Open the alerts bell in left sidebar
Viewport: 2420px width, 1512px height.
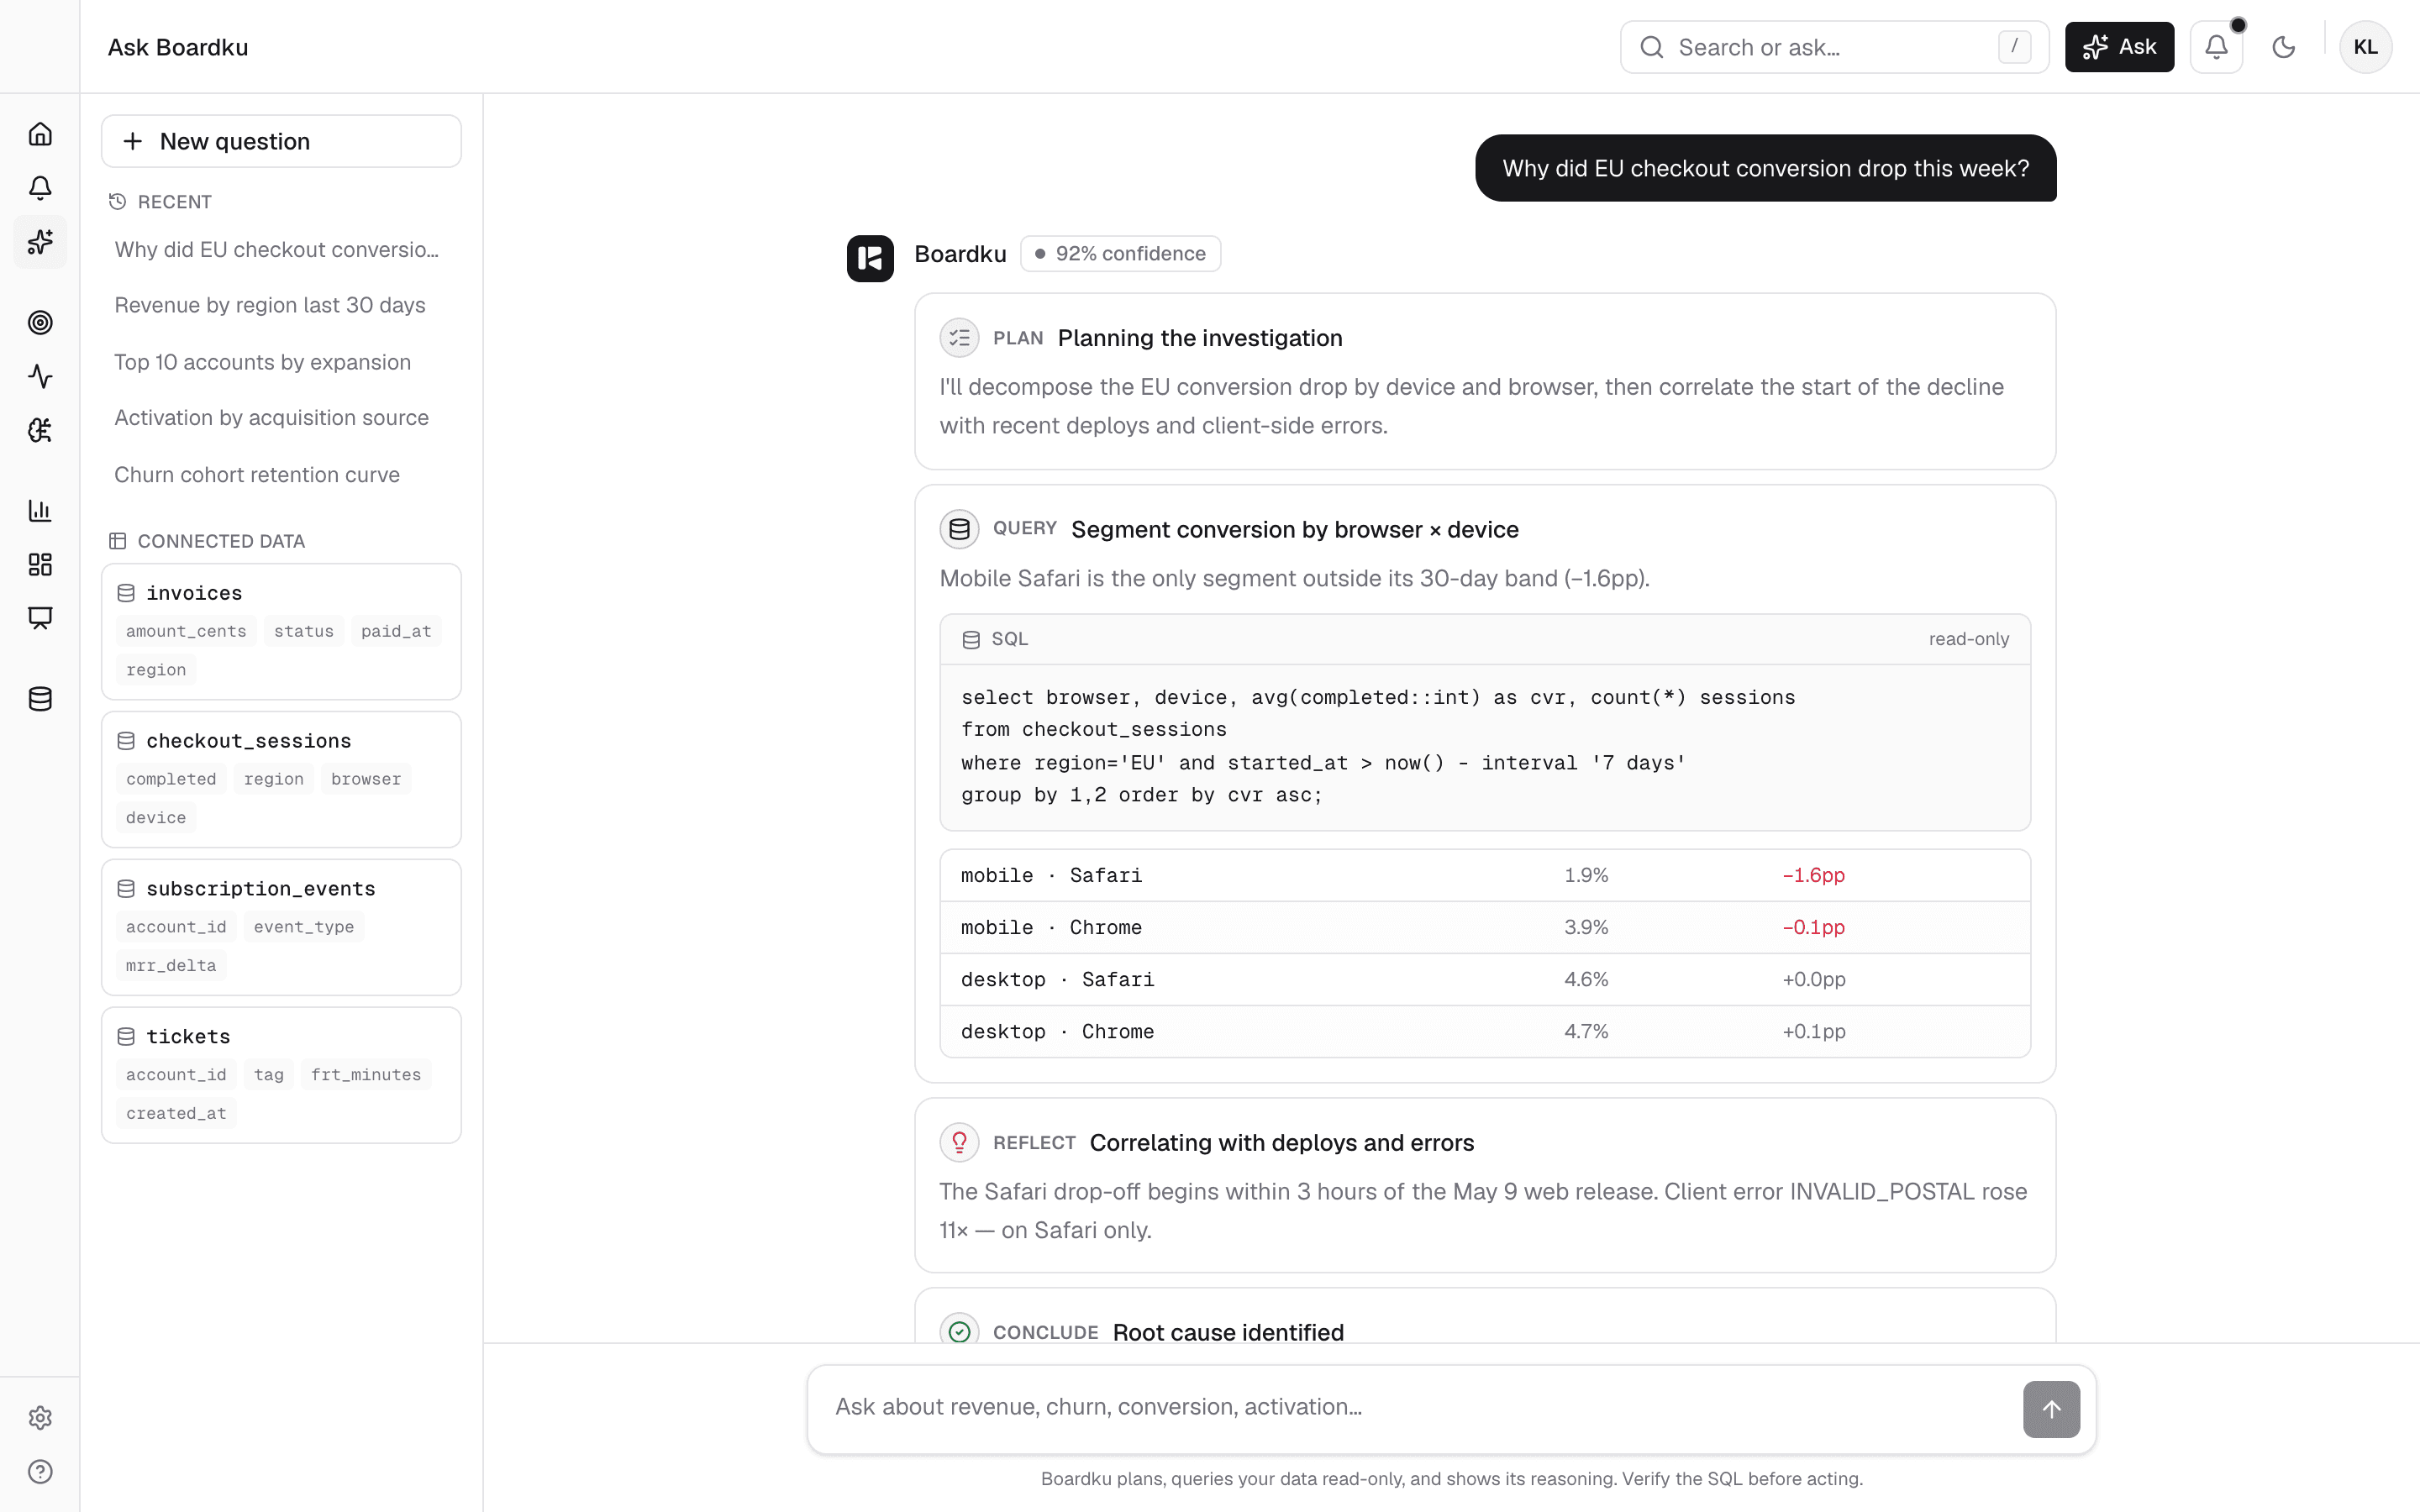point(40,188)
